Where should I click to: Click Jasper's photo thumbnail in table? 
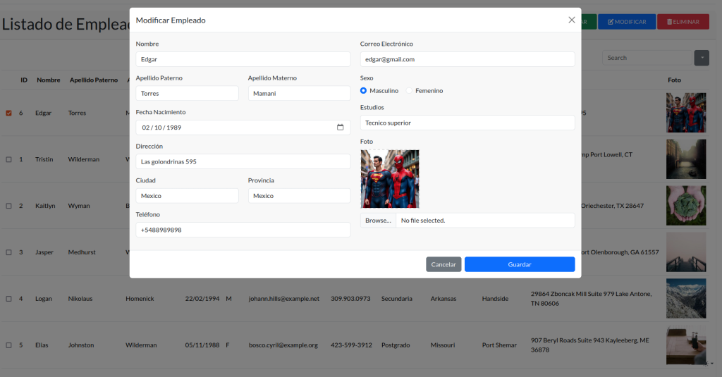(686, 252)
